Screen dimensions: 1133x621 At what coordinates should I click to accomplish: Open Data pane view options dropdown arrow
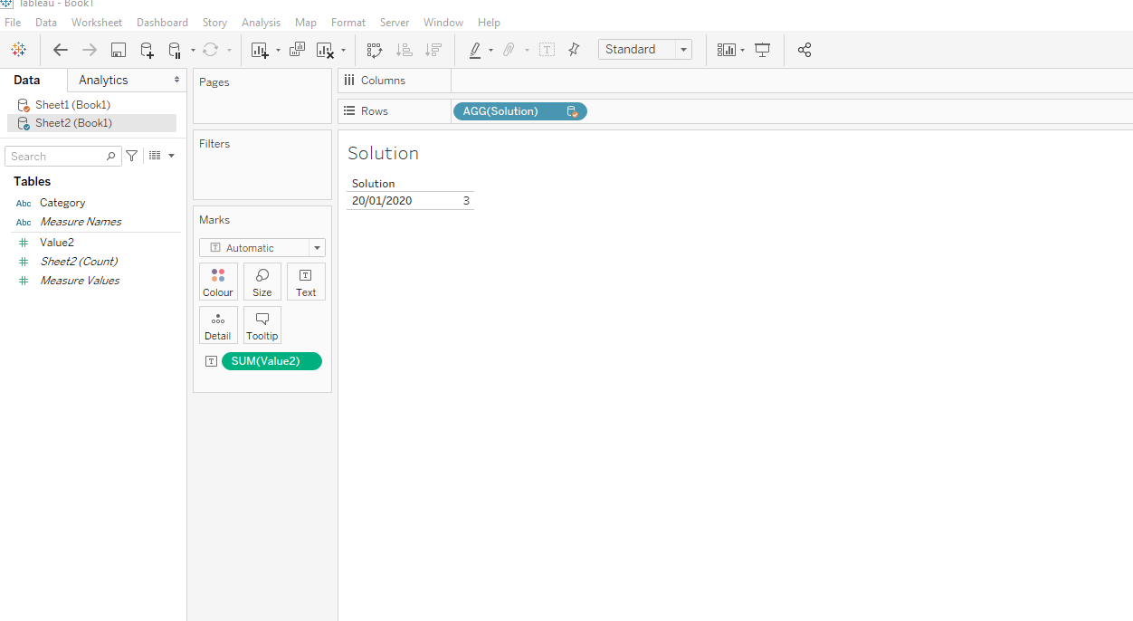click(171, 156)
